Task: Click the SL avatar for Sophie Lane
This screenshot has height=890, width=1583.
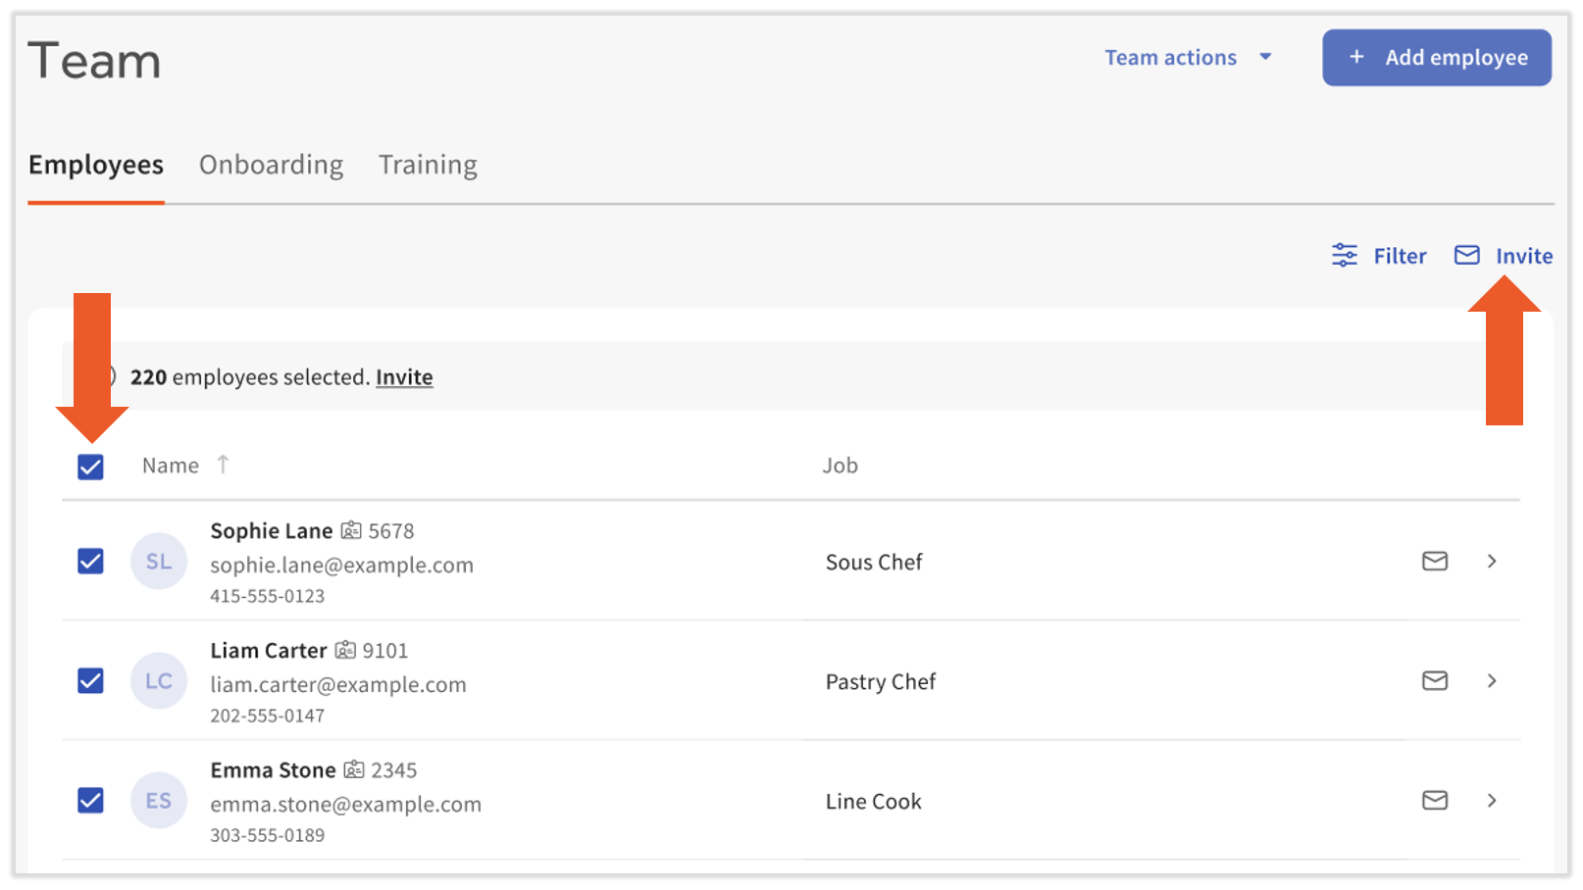Action: click(x=159, y=561)
